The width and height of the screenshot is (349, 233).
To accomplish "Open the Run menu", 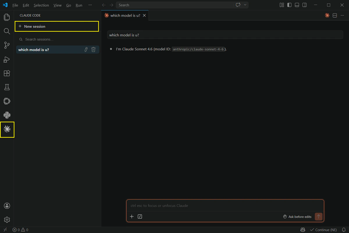I will point(79,5).
